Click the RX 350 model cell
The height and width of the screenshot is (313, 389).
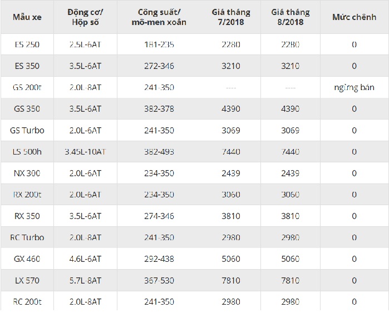pos(27,216)
